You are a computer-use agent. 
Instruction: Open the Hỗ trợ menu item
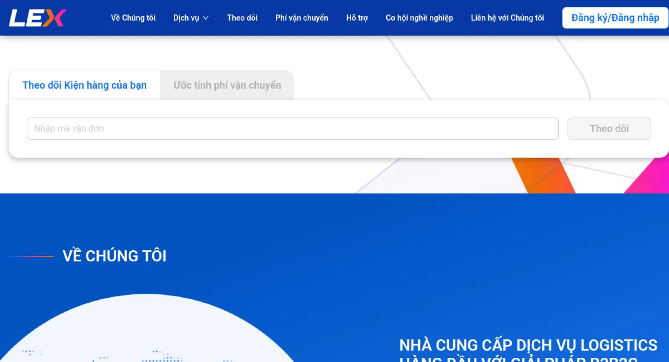pyautogui.click(x=357, y=18)
